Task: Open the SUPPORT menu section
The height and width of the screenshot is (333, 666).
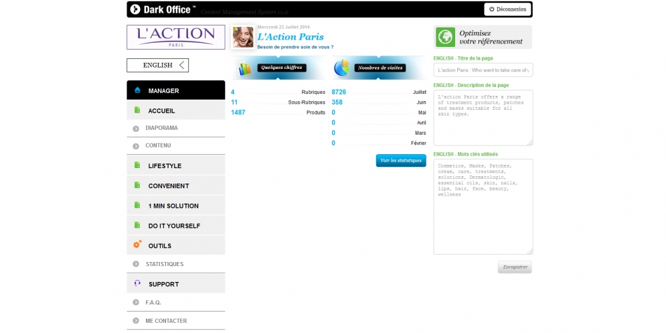Action: (176, 283)
